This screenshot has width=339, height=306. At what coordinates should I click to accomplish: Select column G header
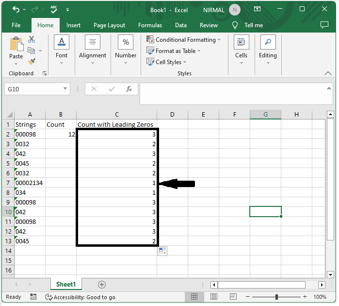pyautogui.click(x=265, y=115)
